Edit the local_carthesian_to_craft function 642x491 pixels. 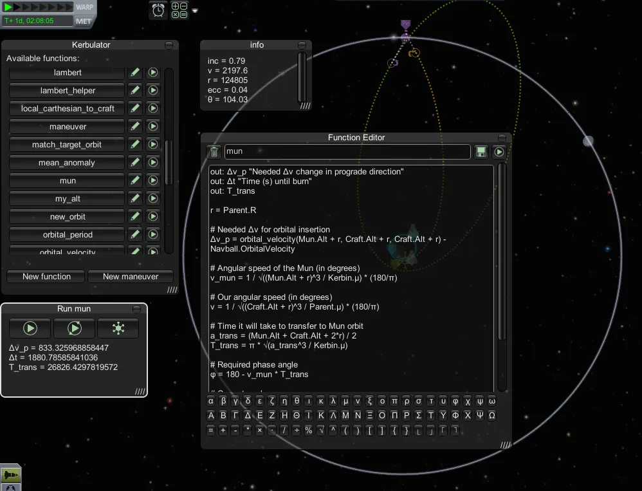pos(134,109)
